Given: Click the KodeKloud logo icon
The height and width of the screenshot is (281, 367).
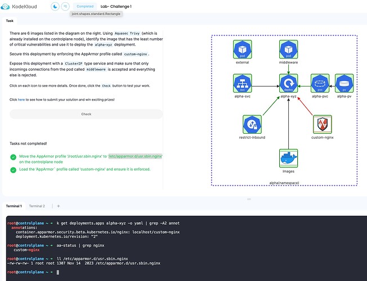Looking at the screenshot, I should point(5,7).
